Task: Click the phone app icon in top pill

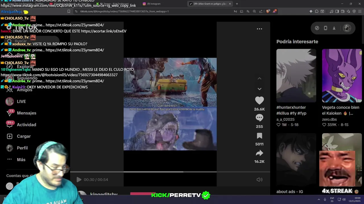Action: coord(326,28)
